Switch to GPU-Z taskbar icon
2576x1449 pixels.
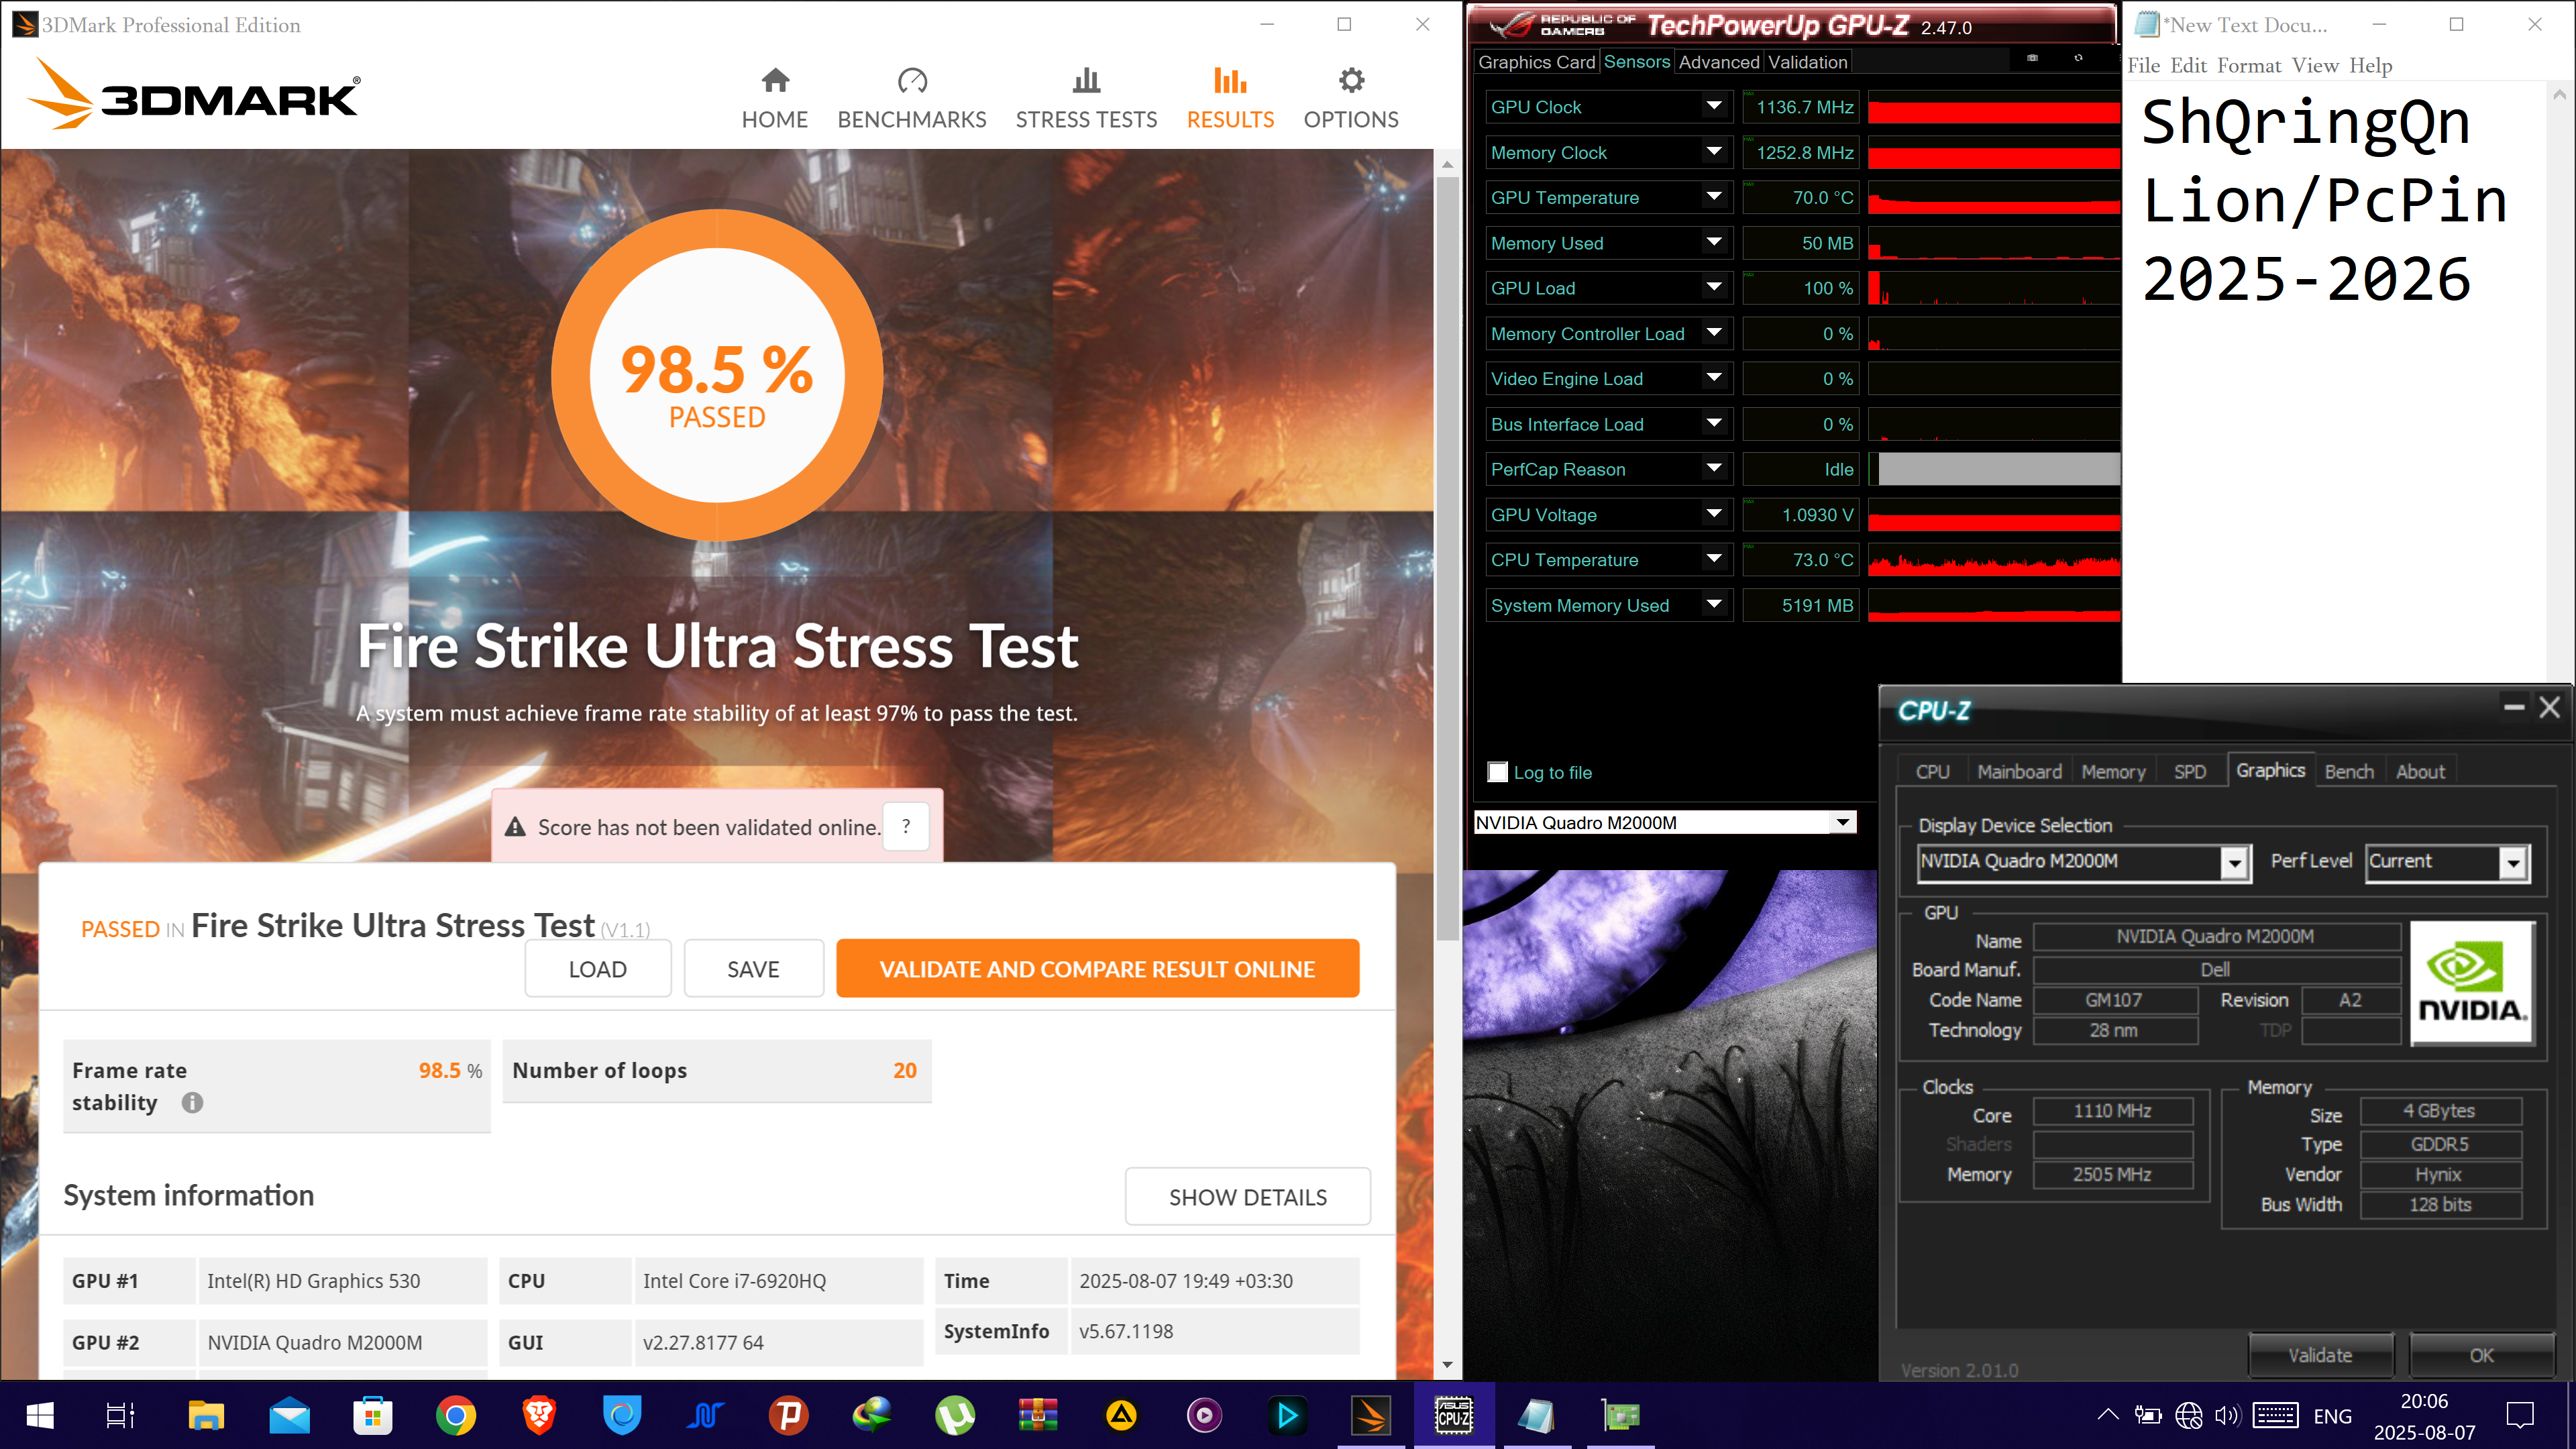[x=1620, y=1415]
